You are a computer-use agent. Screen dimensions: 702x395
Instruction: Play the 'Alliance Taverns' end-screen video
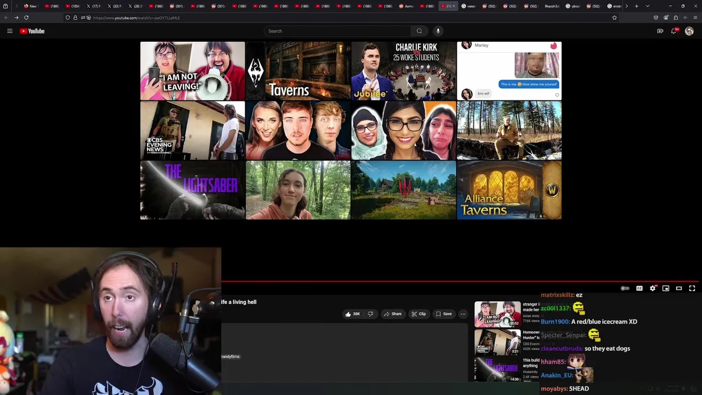click(x=509, y=190)
